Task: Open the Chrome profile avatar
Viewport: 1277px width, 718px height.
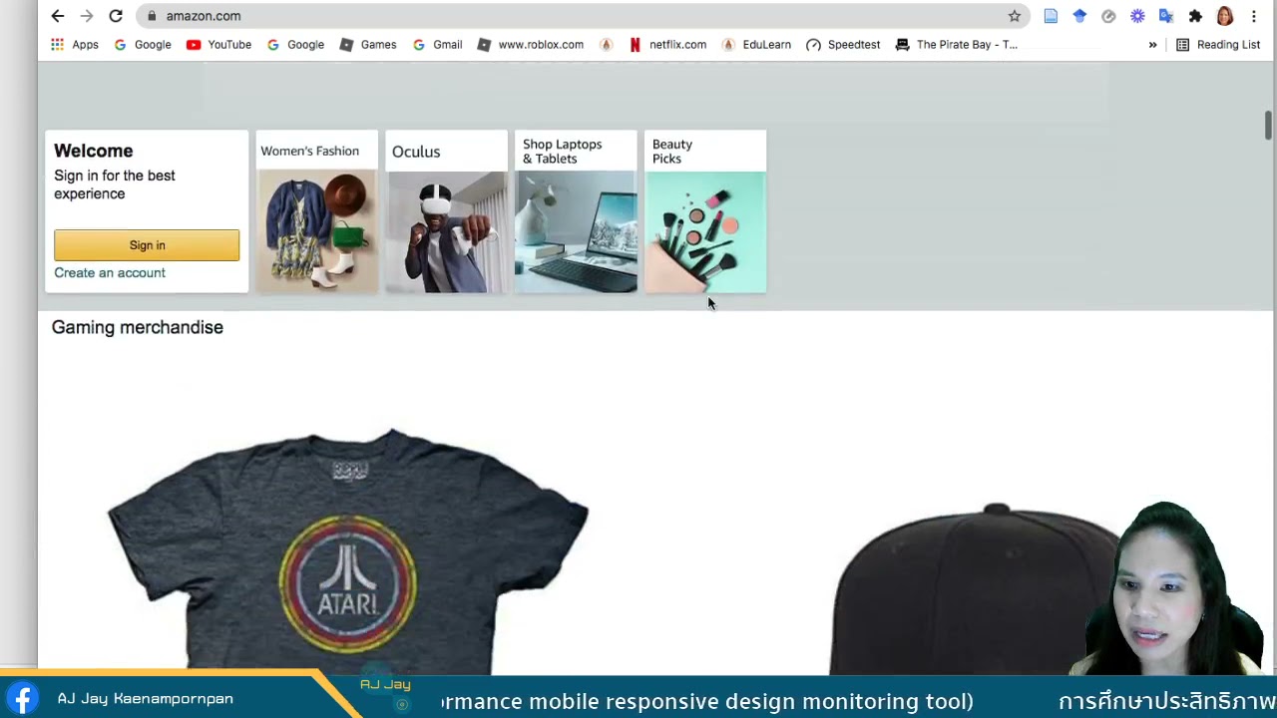Action: 1225,16
